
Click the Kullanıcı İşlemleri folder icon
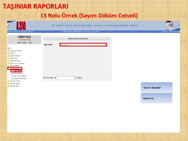[x=10, y=86]
